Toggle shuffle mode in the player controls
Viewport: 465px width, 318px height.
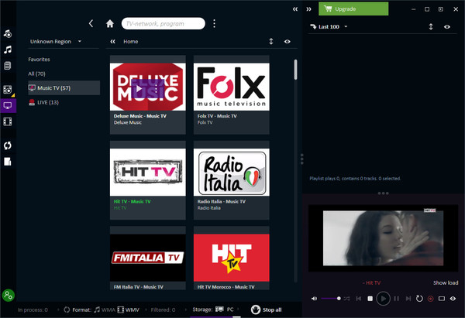click(x=346, y=298)
